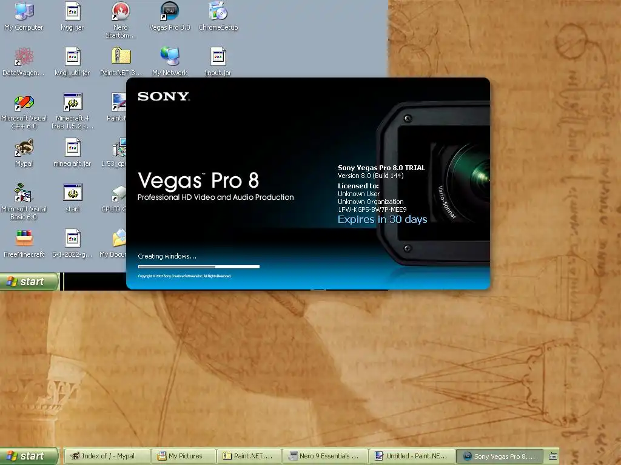Screen dimensions: 621x465
Task: Click the Vegas Pro 8 title text
Action: (198, 180)
